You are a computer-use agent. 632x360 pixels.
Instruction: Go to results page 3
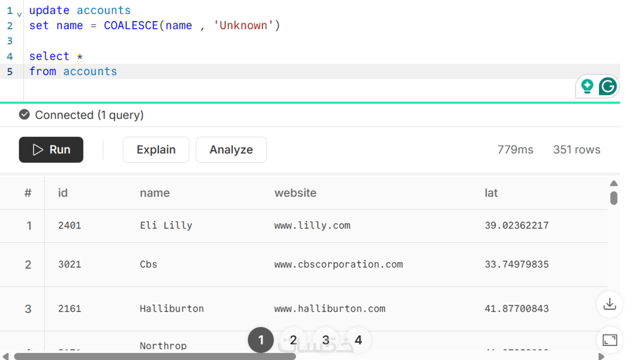point(326,340)
